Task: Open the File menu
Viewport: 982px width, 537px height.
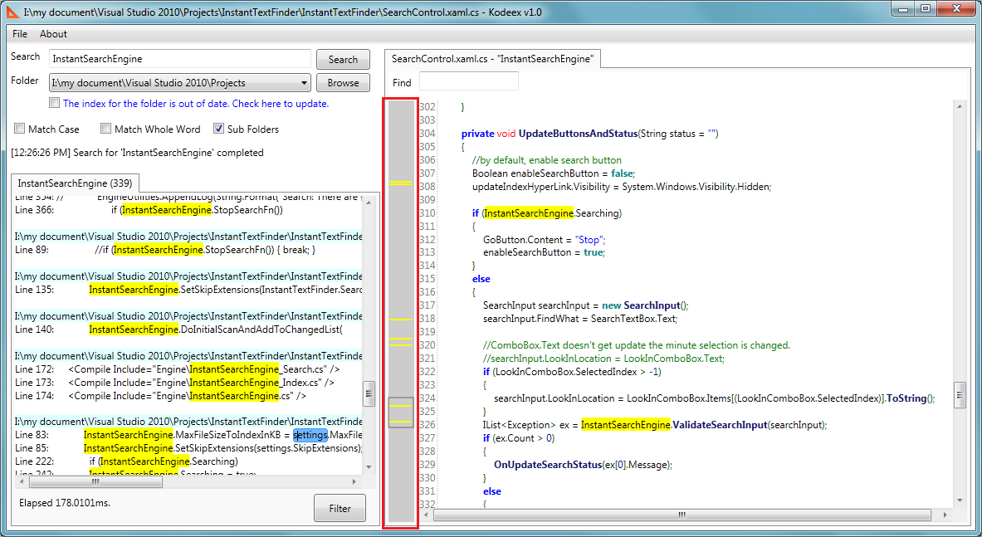Action: (20, 34)
